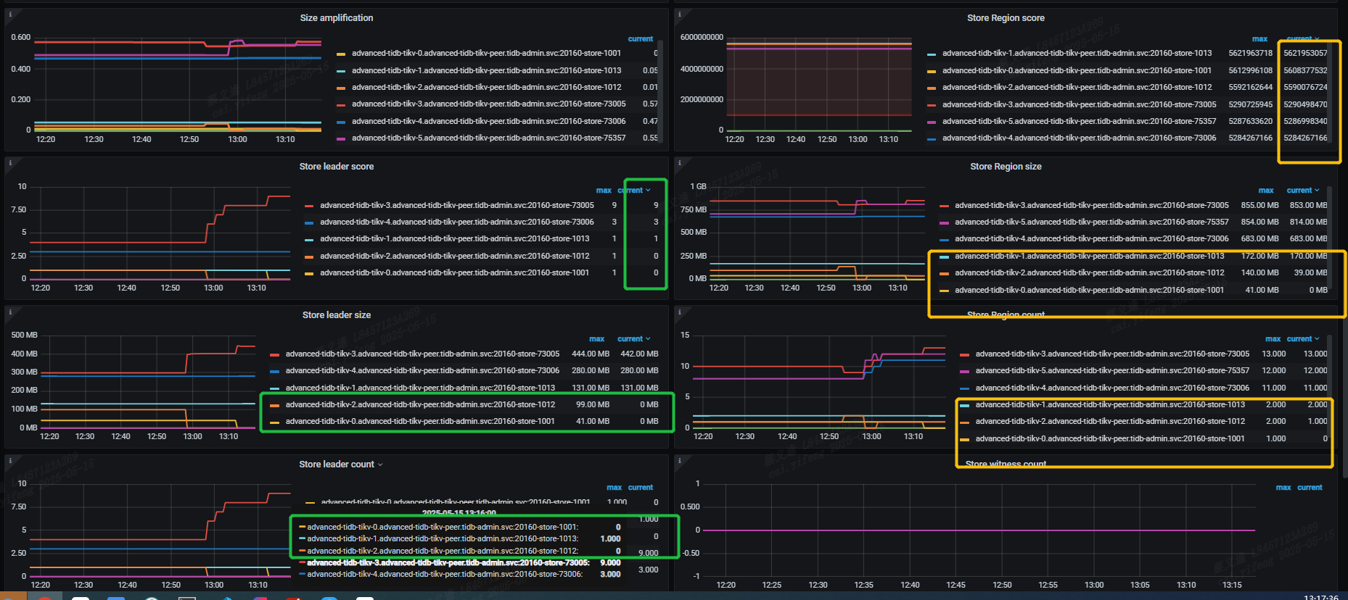Screen dimensions: 1348x600
Task: Click the info icon on Store Region score panel
Action: 679,14
